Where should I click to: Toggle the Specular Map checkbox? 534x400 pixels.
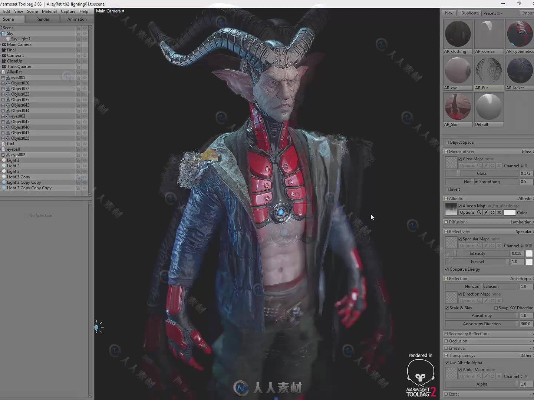(x=460, y=239)
